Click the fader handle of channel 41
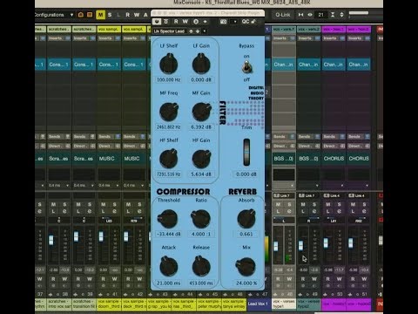This screenshot has width=418, height=314. tap(101, 236)
